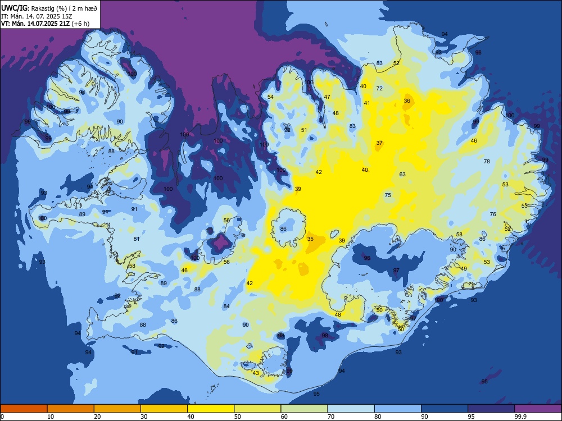This screenshot has height=421, width=562.
Task: Click the '20' label on the legend scale
Action: click(x=97, y=417)
